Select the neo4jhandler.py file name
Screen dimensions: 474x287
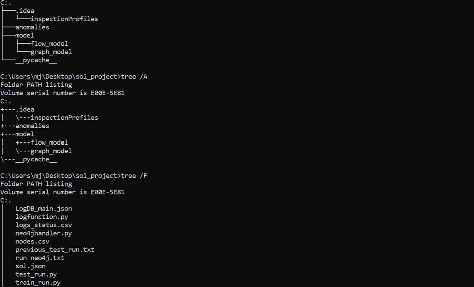(x=43, y=233)
